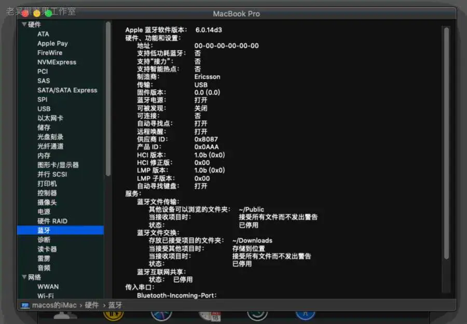
Task: Select 雷雳 Thunderbolt in the sidebar
Action: click(x=44, y=259)
